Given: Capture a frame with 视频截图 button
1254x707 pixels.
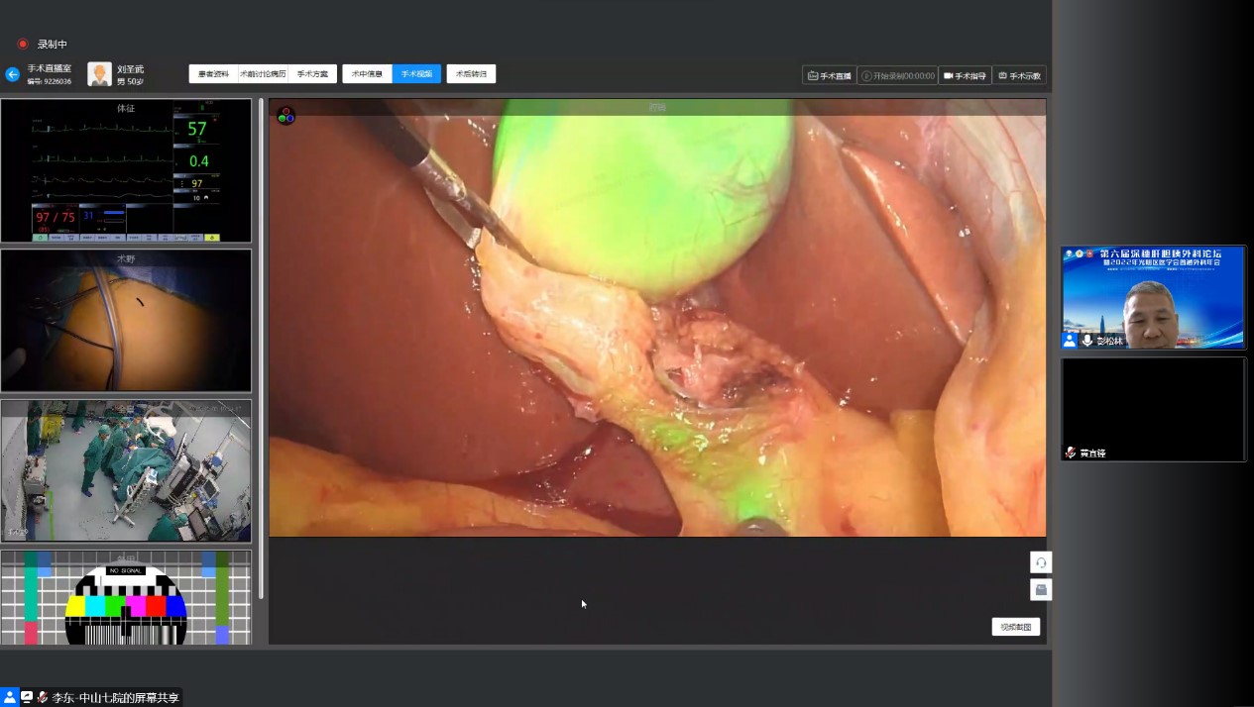Looking at the screenshot, I should 1016,627.
